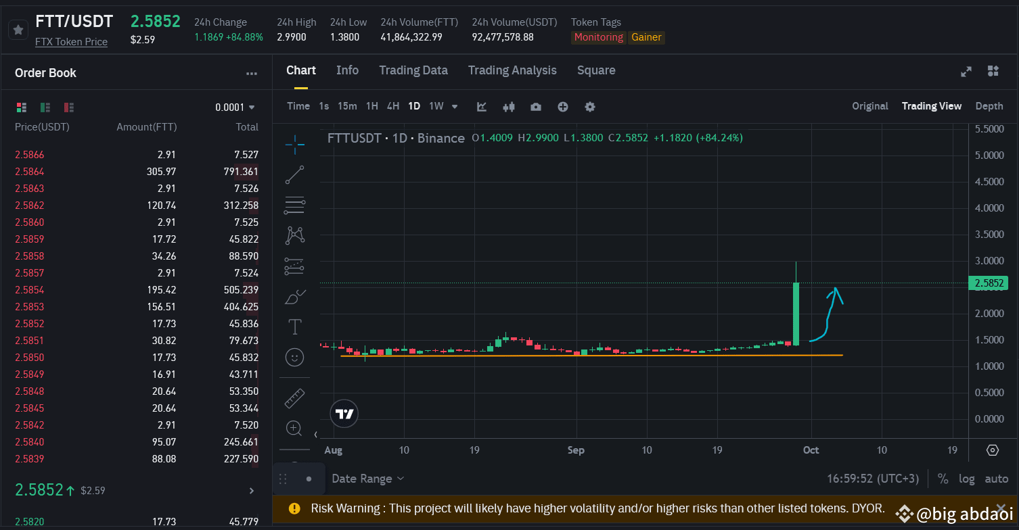The height and width of the screenshot is (530, 1019).
Task: Open the Depth chart view
Action: [989, 106]
